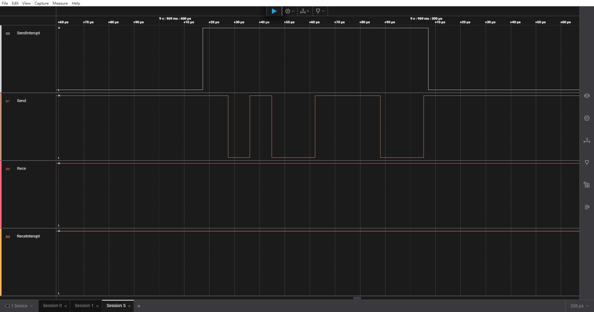
Task: Add a timing measurement from the top toolbar
Action: [304, 11]
